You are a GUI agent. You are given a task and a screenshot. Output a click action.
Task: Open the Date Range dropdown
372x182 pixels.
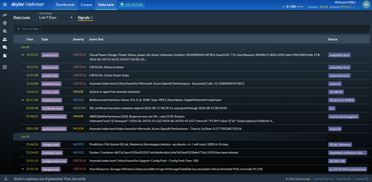[56, 17]
